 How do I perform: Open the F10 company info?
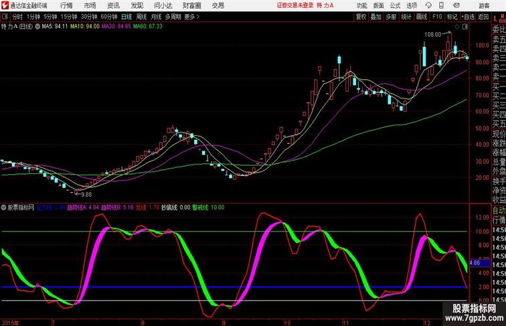[x=437, y=17]
